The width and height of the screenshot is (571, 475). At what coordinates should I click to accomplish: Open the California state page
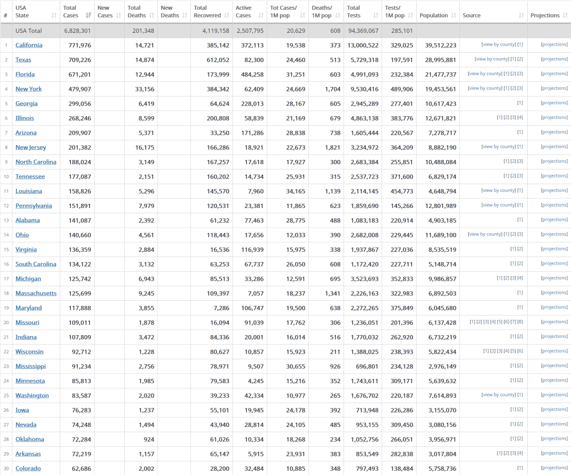tap(29, 45)
